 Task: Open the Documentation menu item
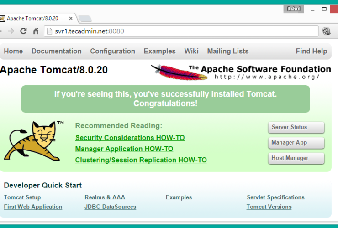56,51
